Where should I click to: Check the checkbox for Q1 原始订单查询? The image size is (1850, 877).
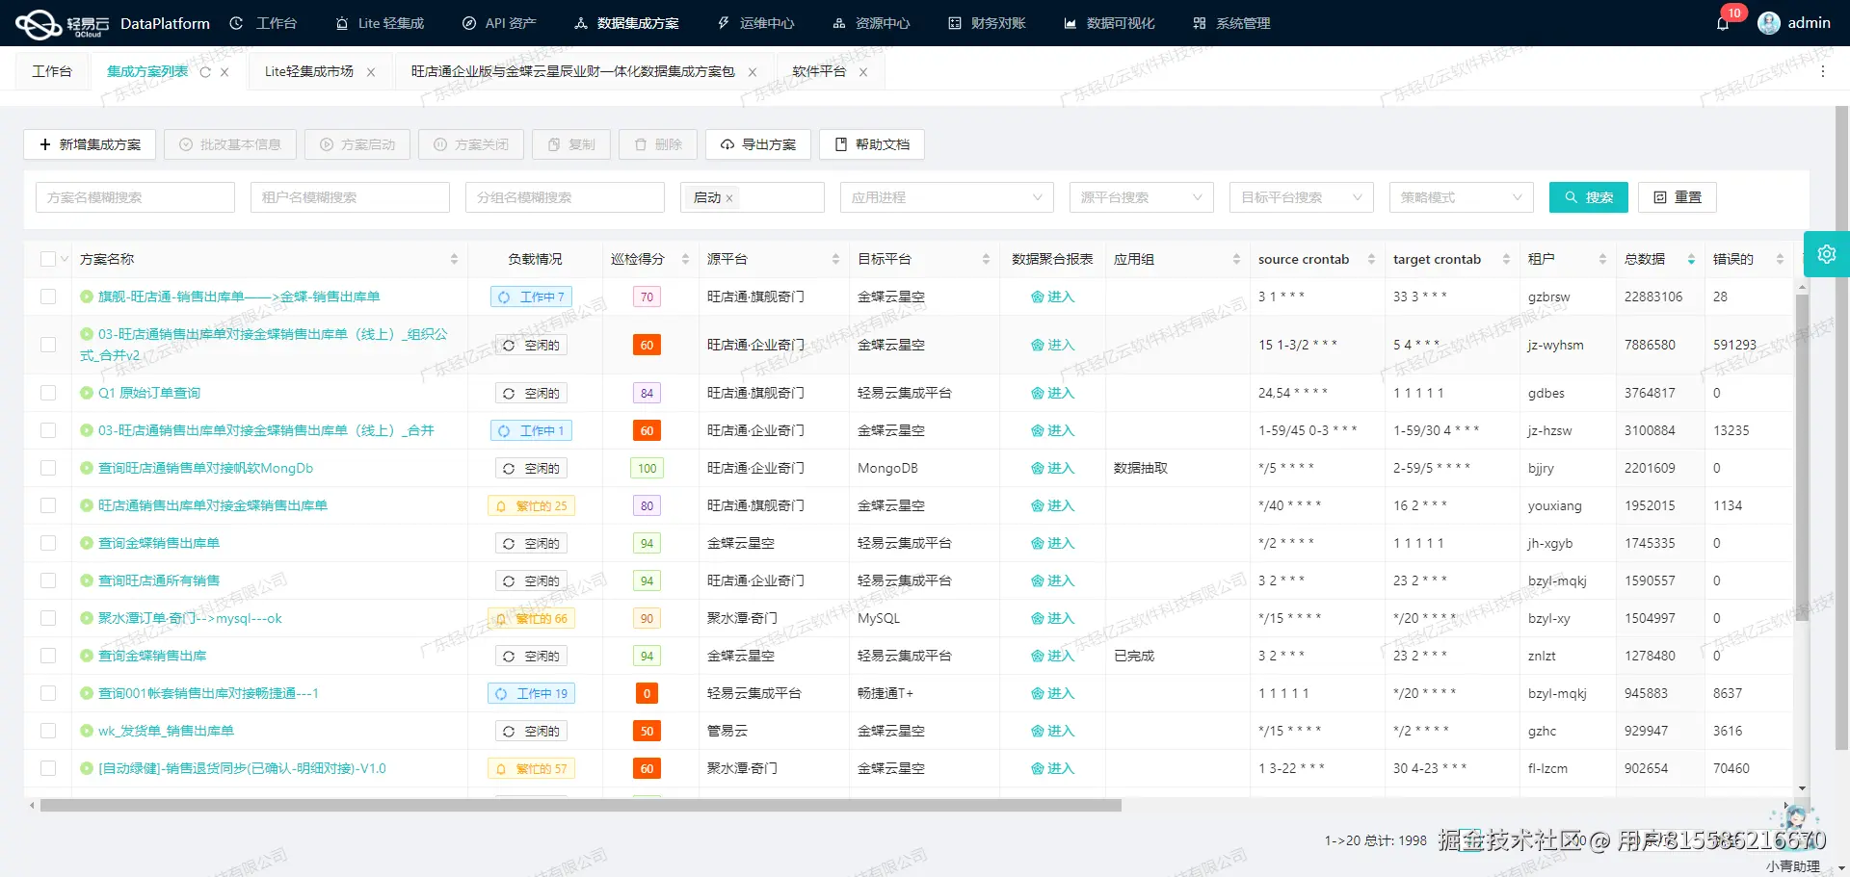tap(48, 393)
